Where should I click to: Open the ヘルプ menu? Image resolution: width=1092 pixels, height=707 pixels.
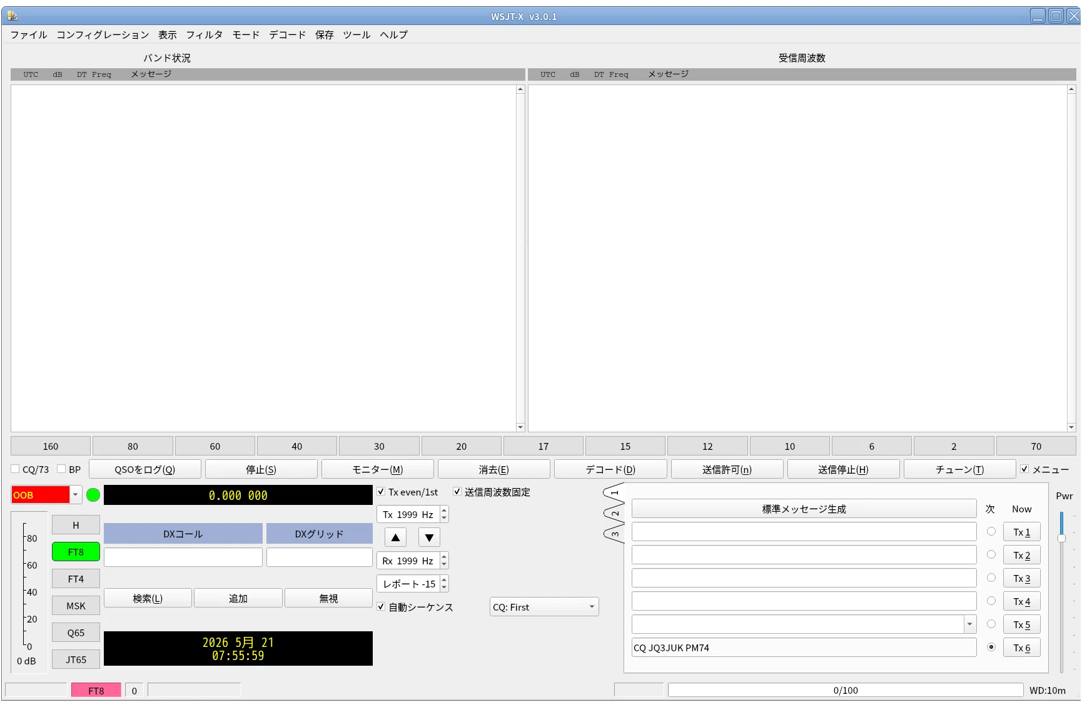[x=393, y=35]
